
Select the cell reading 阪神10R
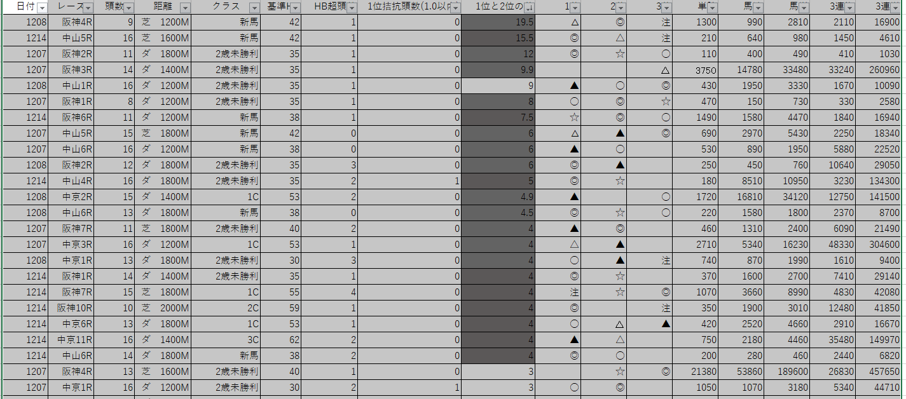click(x=71, y=308)
